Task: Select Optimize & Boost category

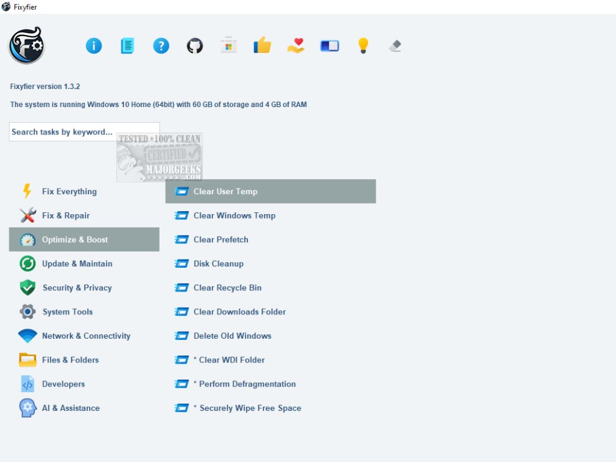Action: point(84,240)
